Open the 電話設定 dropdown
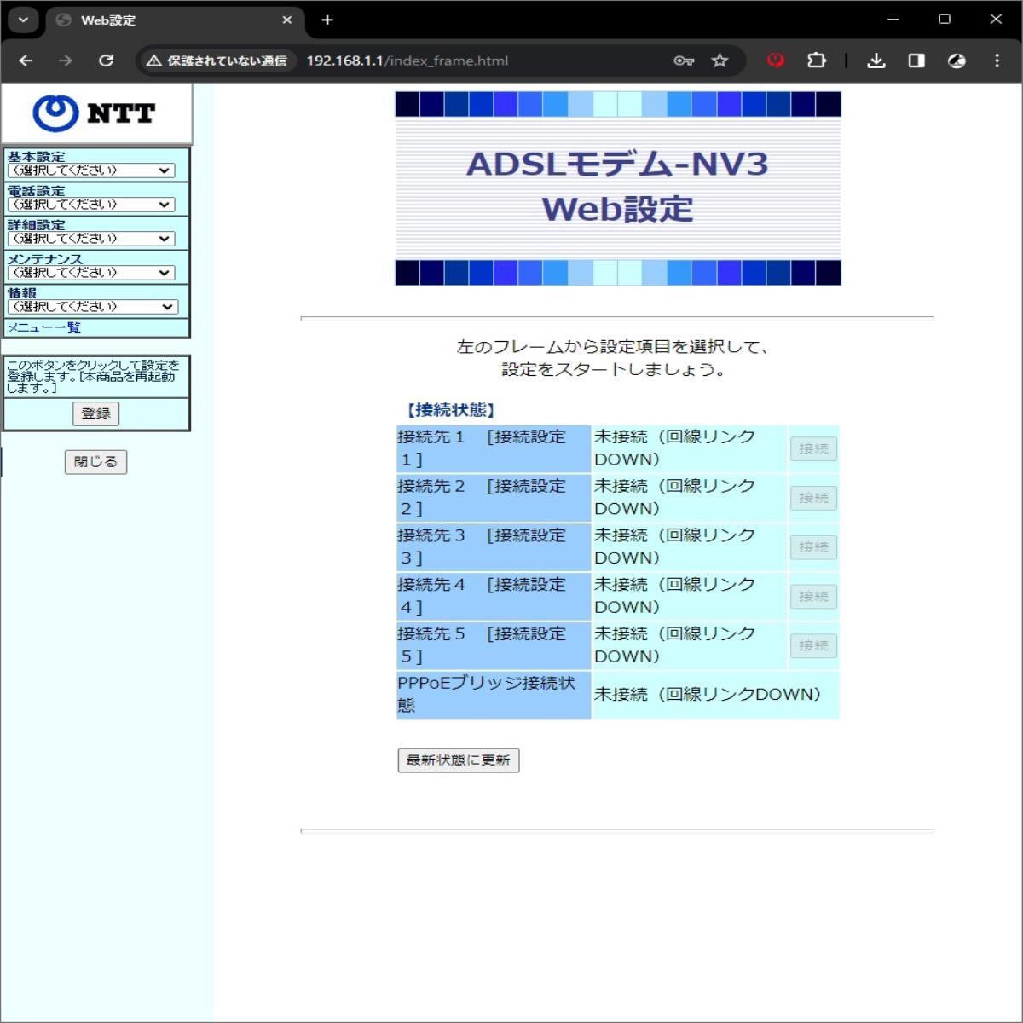1023x1023 pixels. pyautogui.click(x=91, y=205)
